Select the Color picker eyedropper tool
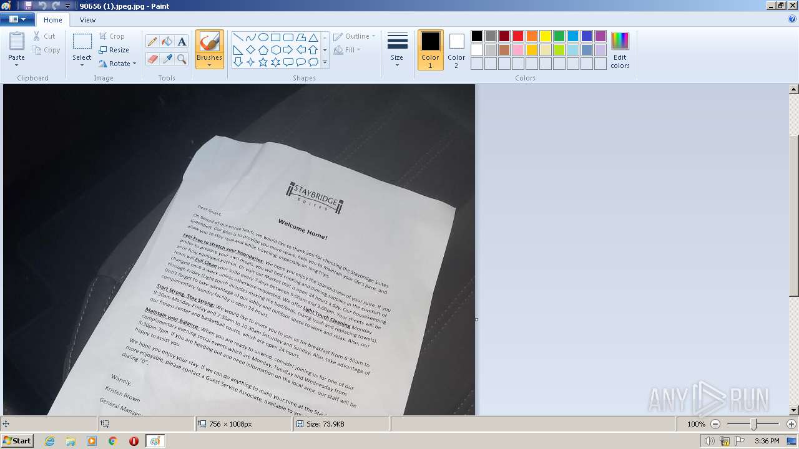 pos(167,59)
